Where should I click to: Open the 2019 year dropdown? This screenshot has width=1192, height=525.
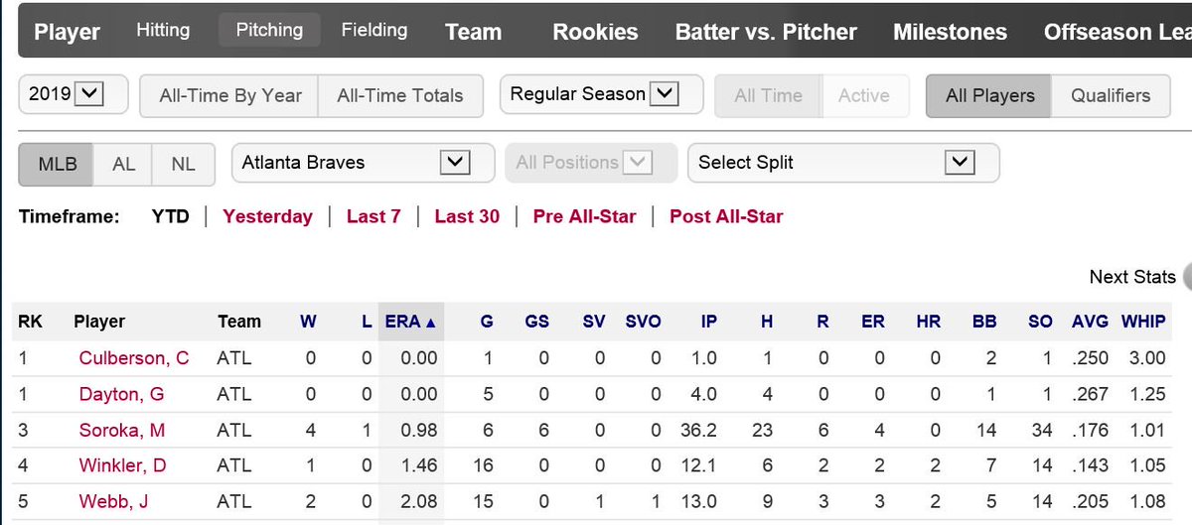74,95
